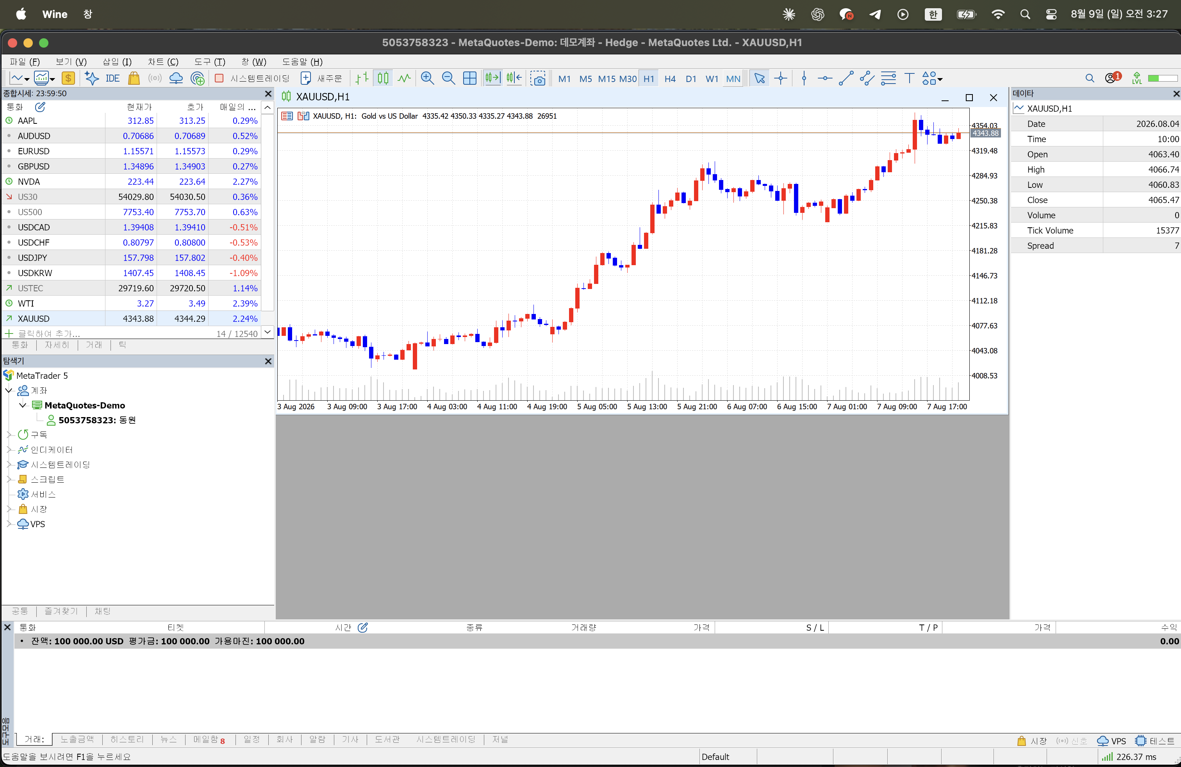Open the Wine menu in macOS menu bar
Image resolution: width=1181 pixels, height=767 pixels.
click(x=55, y=14)
